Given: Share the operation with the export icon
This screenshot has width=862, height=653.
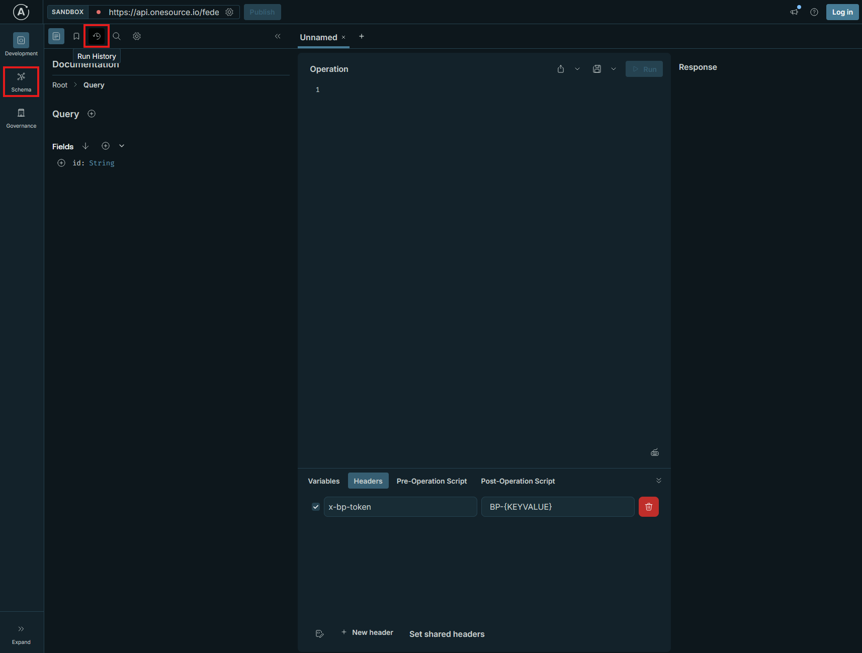Looking at the screenshot, I should click(x=560, y=69).
